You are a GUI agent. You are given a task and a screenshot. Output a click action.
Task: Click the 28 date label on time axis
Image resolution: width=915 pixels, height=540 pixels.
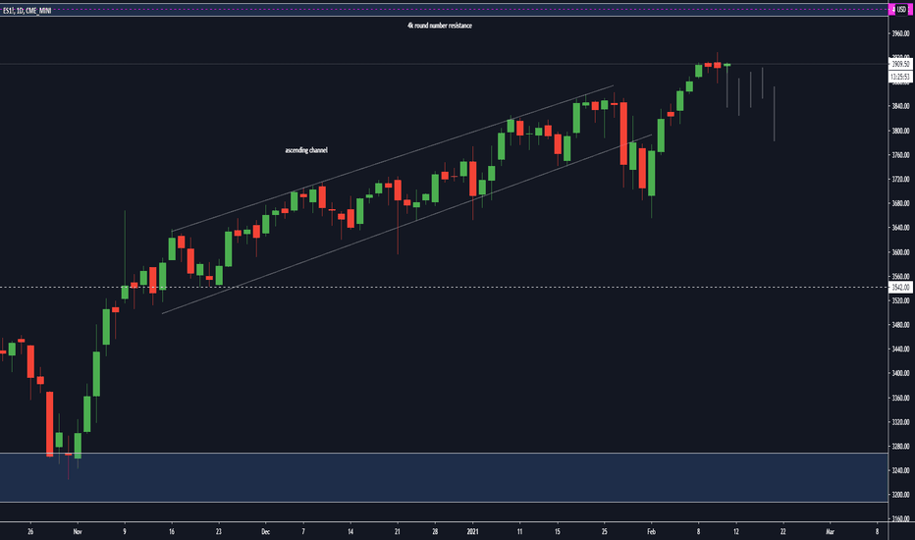pyautogui.click(x=435, y=532)
